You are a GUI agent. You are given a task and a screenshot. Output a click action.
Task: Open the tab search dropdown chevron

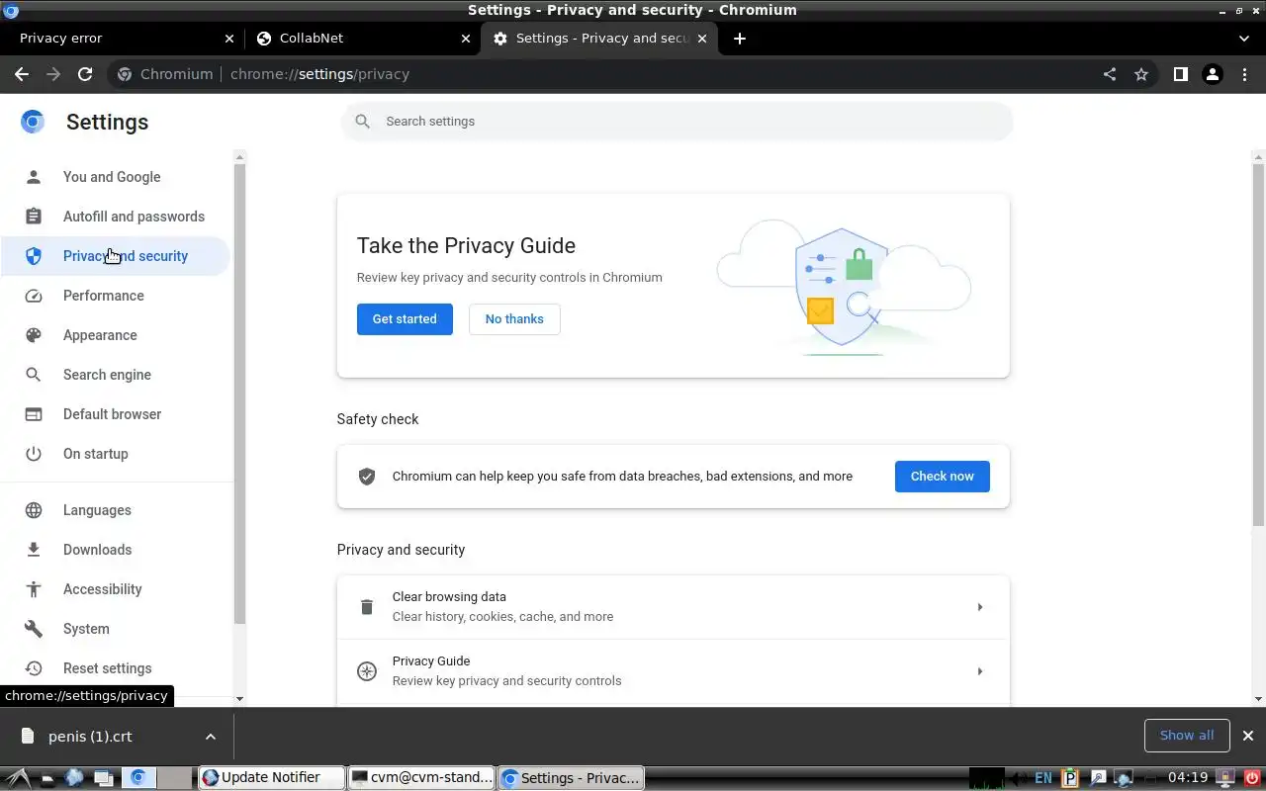click(1244, 39)
